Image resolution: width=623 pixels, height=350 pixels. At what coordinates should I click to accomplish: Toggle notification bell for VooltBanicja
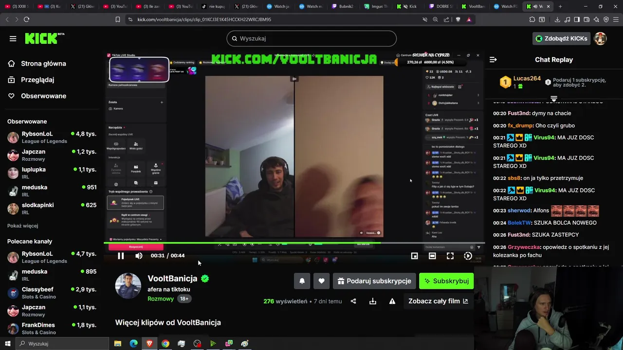coord(302,281)
